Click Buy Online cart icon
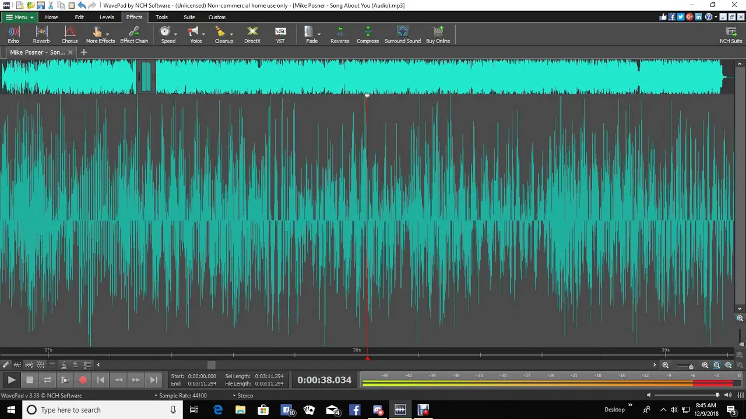This screenshot has width=746, height=419. coord(438,32)
